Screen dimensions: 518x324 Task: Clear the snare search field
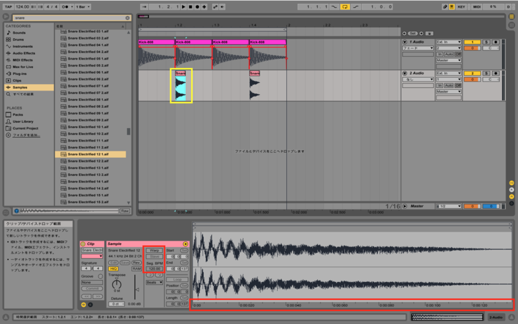click(128, 18)
